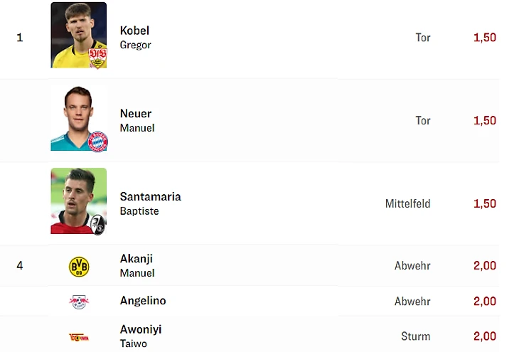This screenshot has height=352, width=519.
Task: Open Angelino player profile link
Action: click(143, 301)
